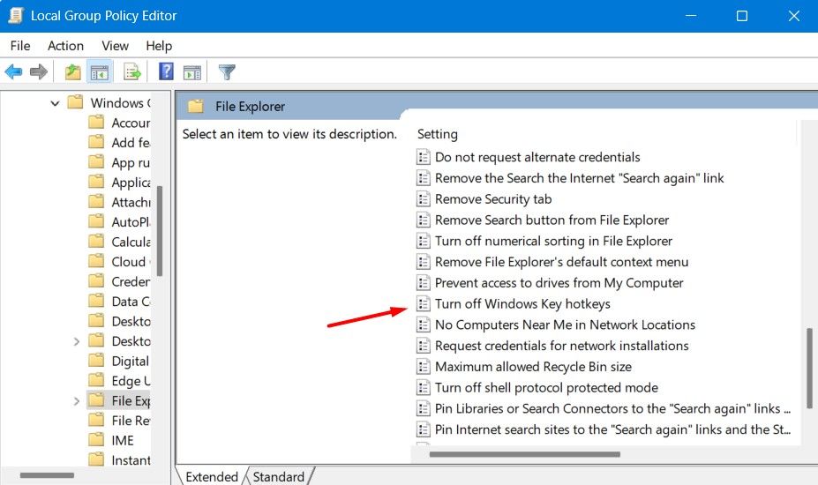This screenshot has height=485, width=818.
Task: Select the Edge U folder in tree
Action: click(131, 381)
